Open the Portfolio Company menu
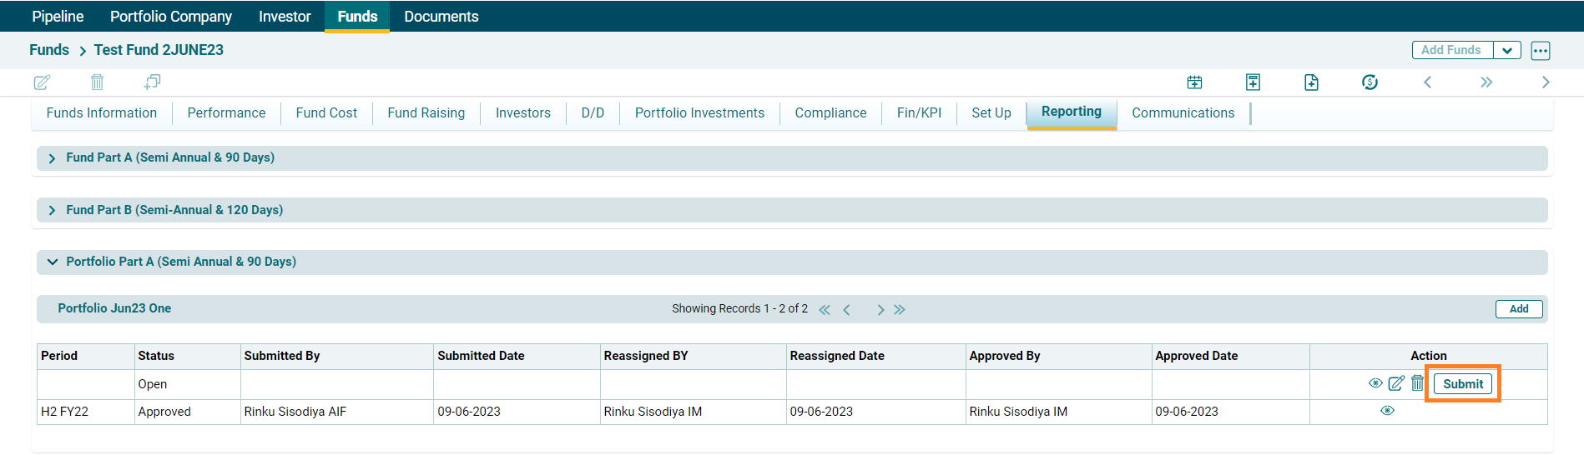Screen dimensions: 1584x455 (x=171, y=17)
